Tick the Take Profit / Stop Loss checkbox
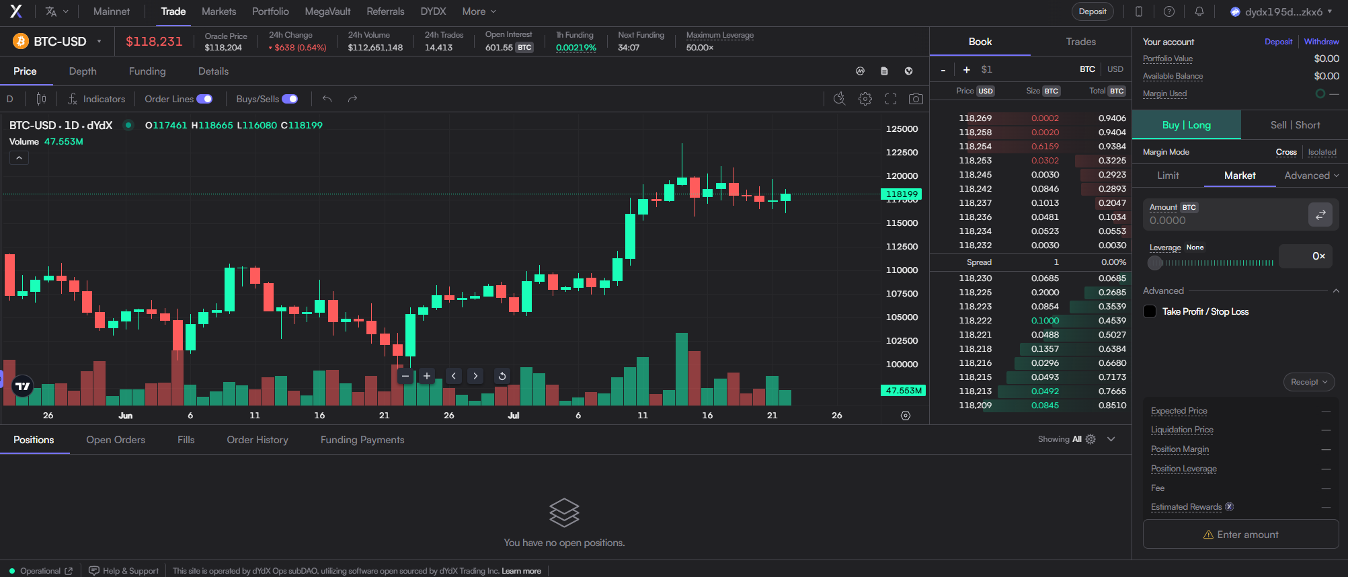This screenshot has height=577, width=1348. (x=1150, y=311)
